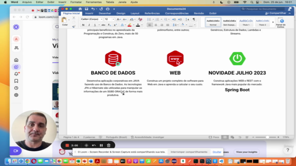Open the Inserir ribbon tab
This screenshot has height=166, width=296.
pyautogui.click(x=89, y=13)
